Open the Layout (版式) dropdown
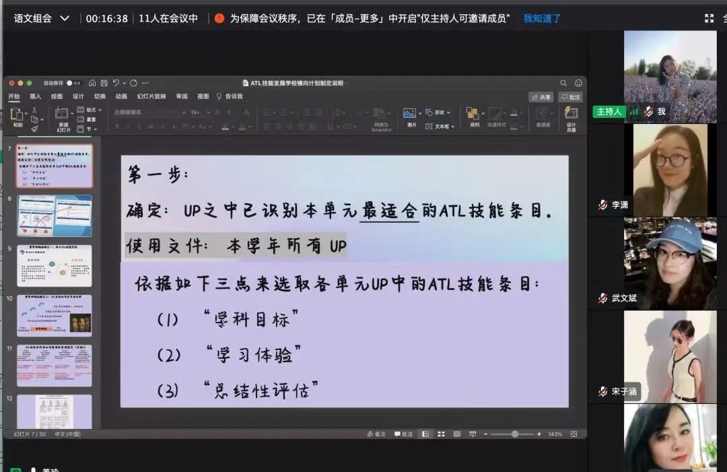The width and height of the screenshot is (727, 472). [x=89, y=110]
